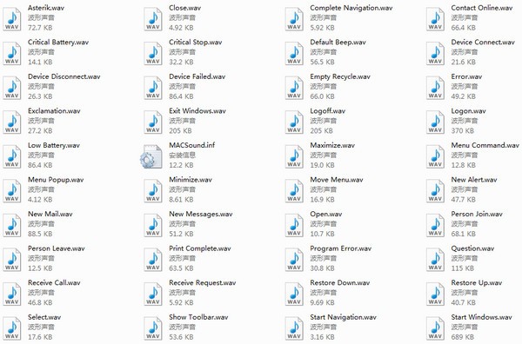Click the MACSound.inf gear icon
The height and width of the screenshot is (344, 522).
(x=151, y=156)
